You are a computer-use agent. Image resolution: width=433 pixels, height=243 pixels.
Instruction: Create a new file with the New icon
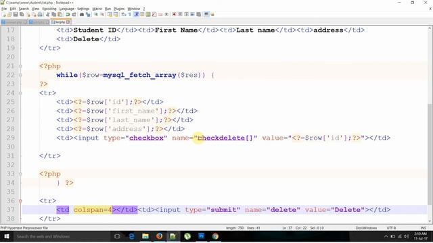[4, 14]
